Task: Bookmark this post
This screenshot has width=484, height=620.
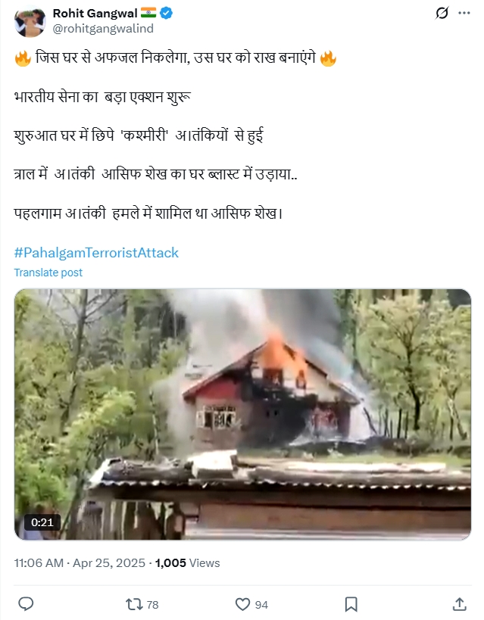Action: [351, 605]
